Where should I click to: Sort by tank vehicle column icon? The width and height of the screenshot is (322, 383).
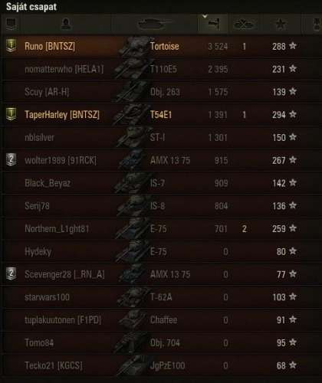154,25
